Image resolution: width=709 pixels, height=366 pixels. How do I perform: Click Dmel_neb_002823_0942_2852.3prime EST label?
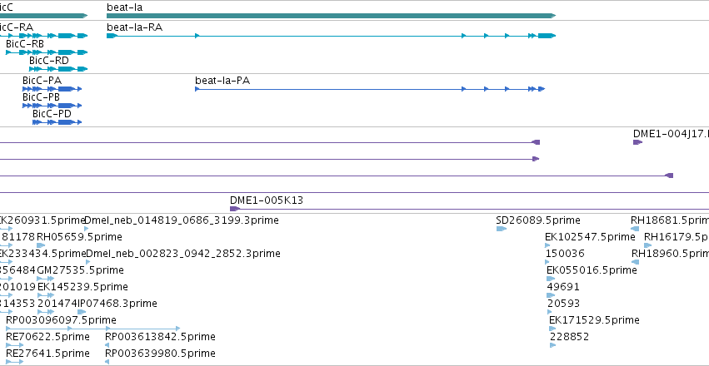pos(183,254)
